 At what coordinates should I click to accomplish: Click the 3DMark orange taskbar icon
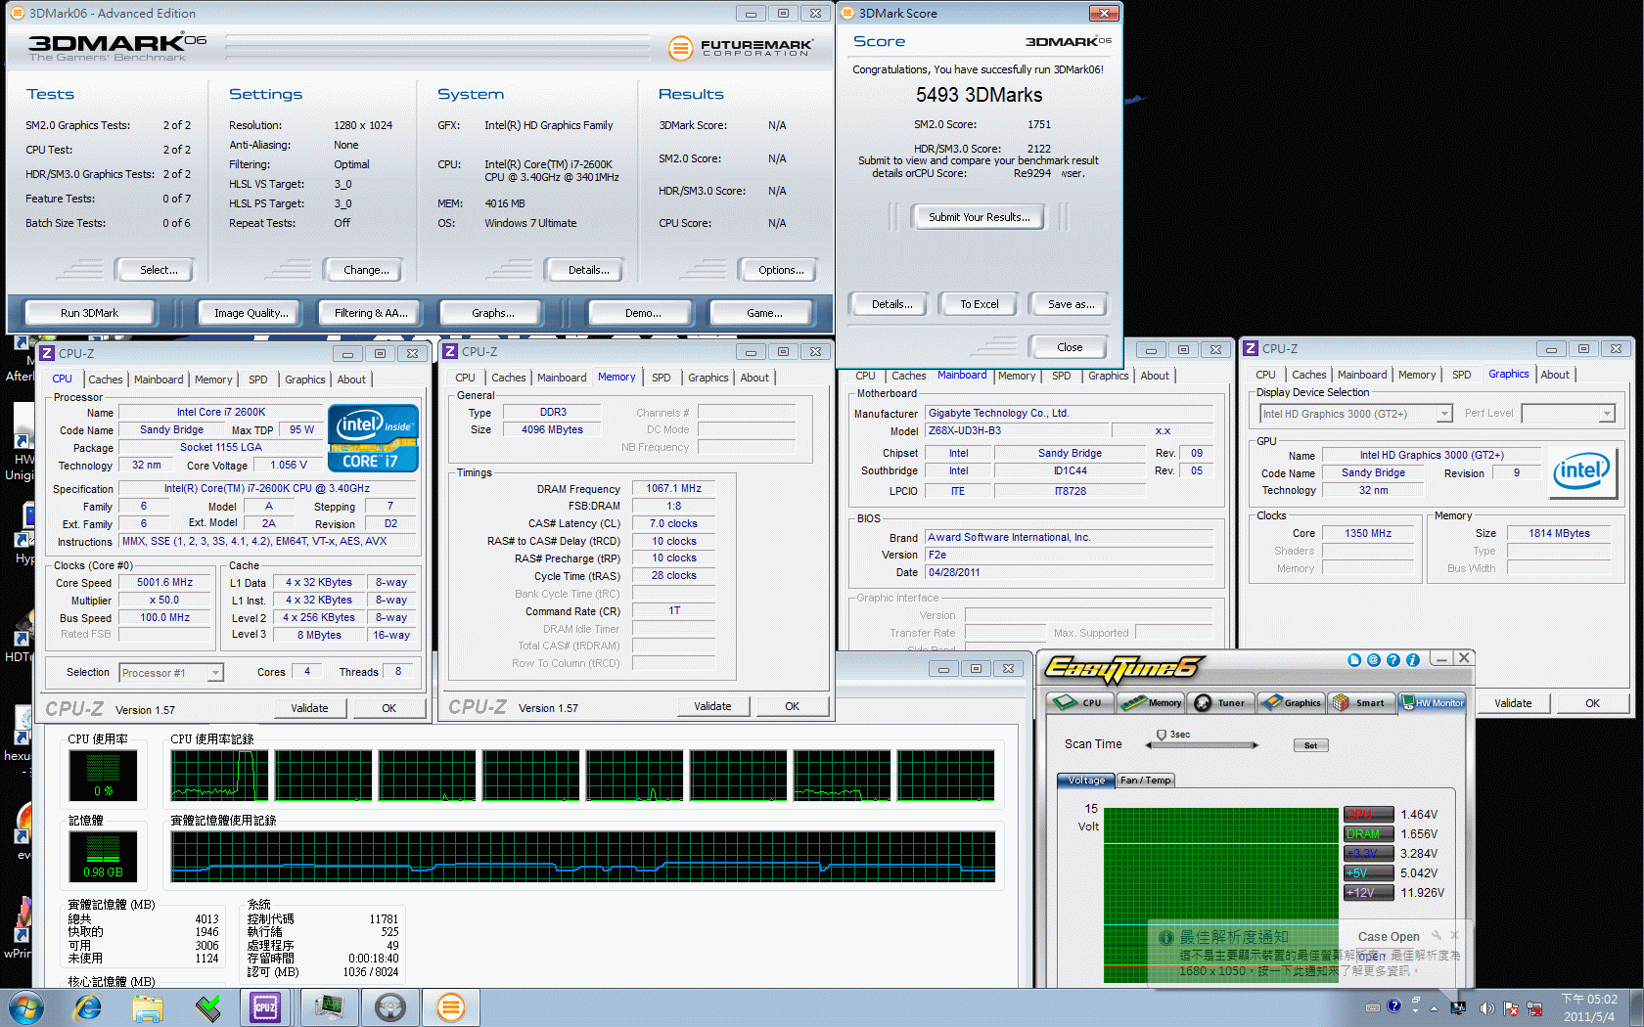(450, 1006)
